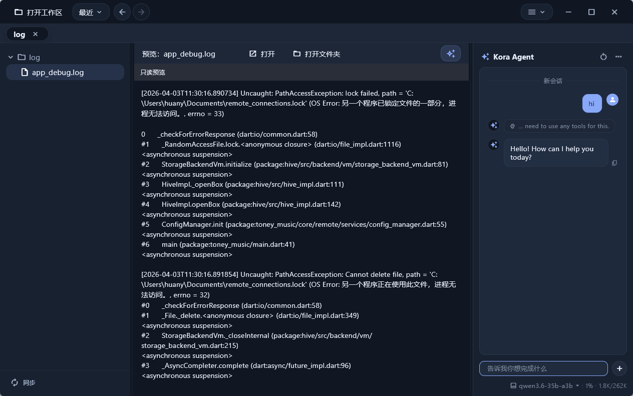Open the 最近 recent workspaces dropdown
Viewport: 633px width, 396px height.
click(91, 12)
